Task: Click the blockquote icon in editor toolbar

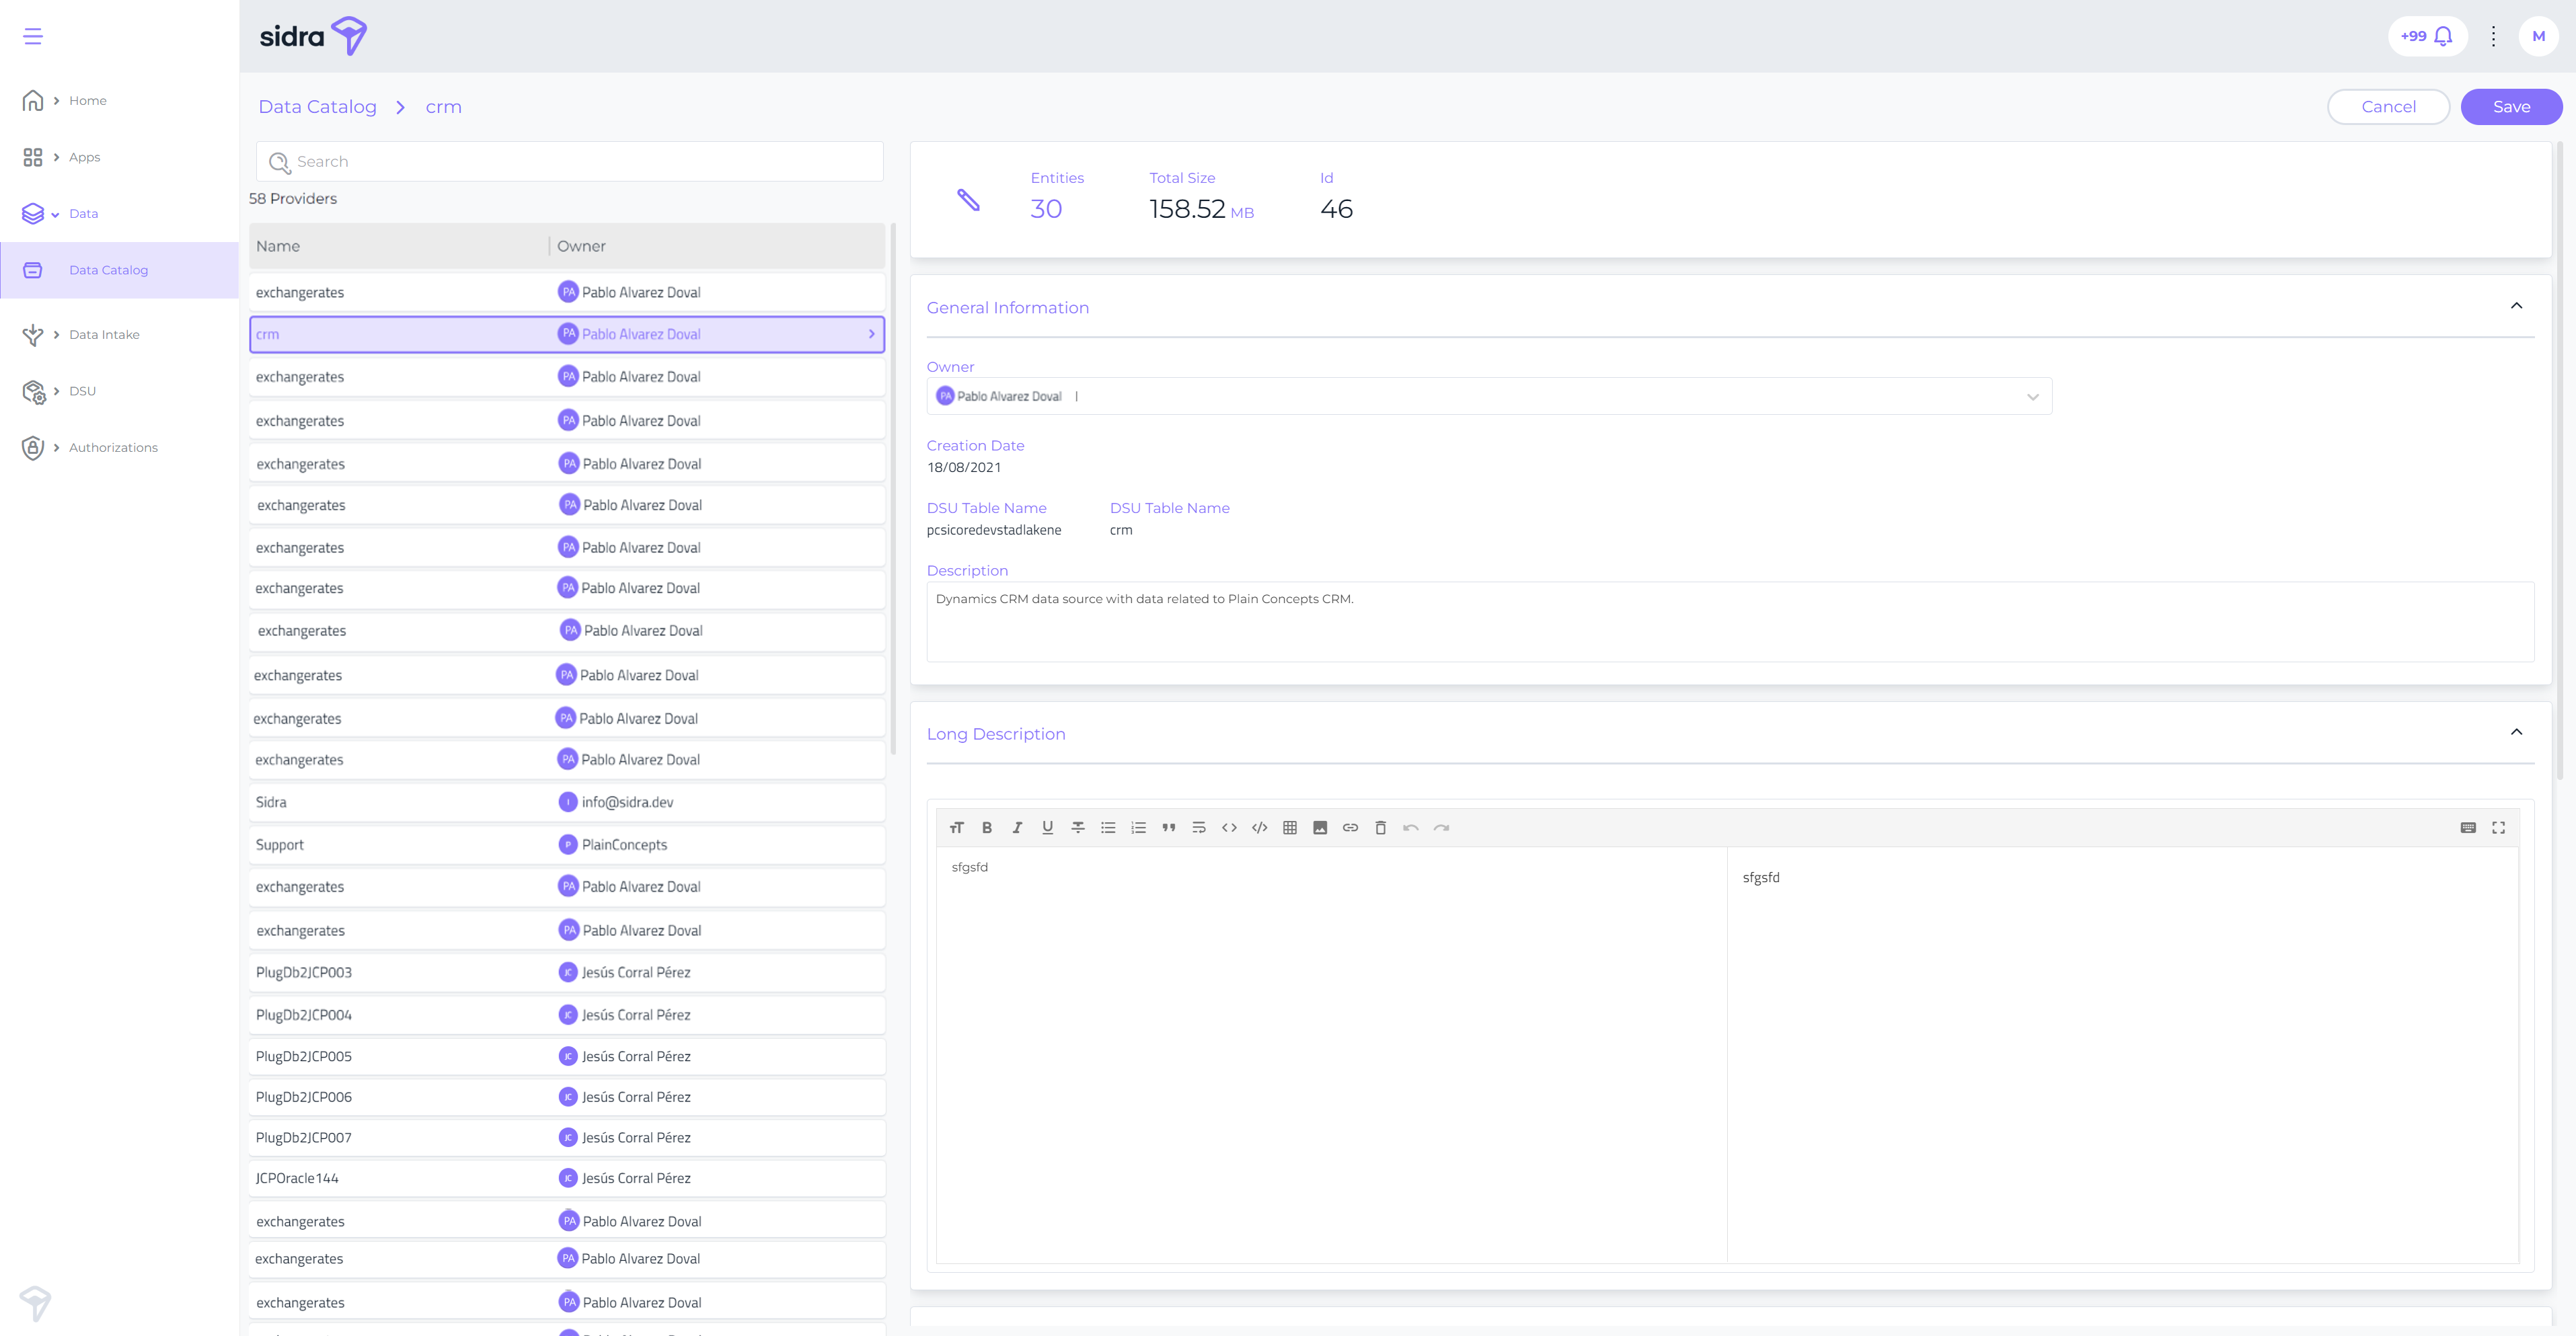Action: click(x=1168, y=827)
